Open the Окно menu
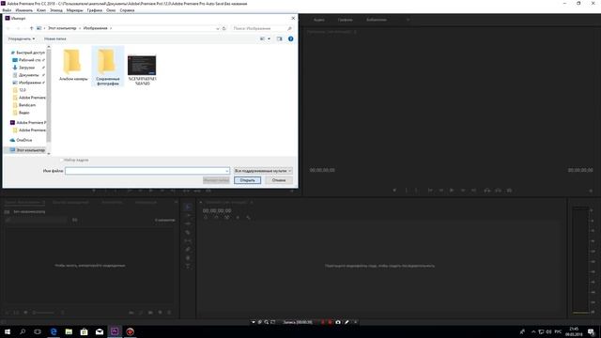The width and height of the screenshot is (601, 338). pos(111,10)
